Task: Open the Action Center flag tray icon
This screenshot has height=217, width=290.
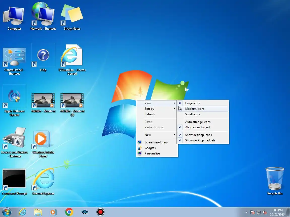Action: pos(252,212)
